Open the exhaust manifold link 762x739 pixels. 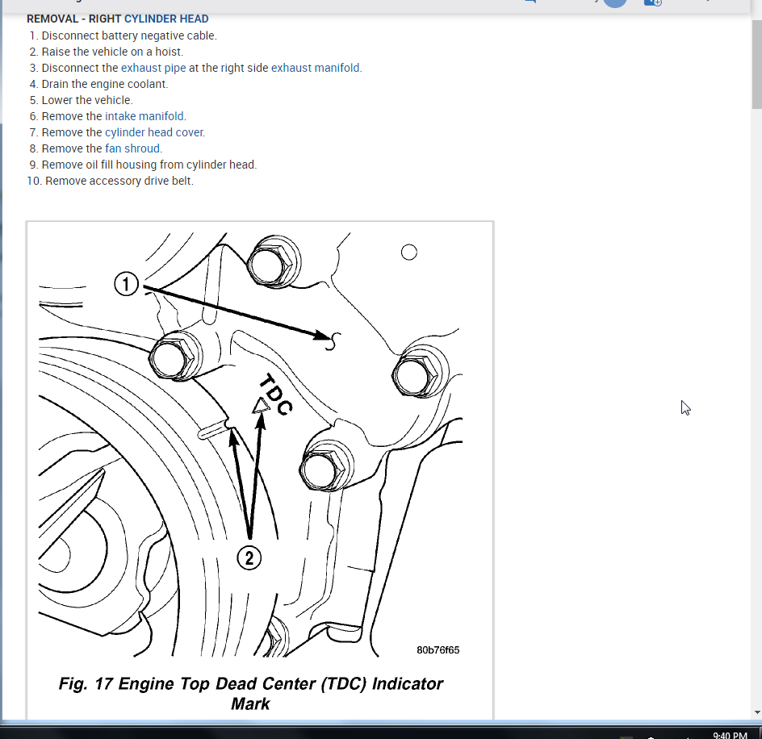[316, 68]
